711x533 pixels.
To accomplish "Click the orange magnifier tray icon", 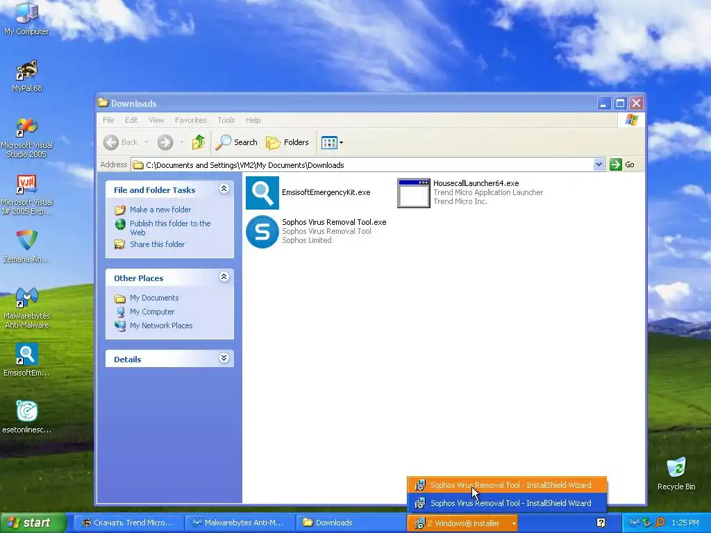I will pyautogui.click(x=660, y=523).
